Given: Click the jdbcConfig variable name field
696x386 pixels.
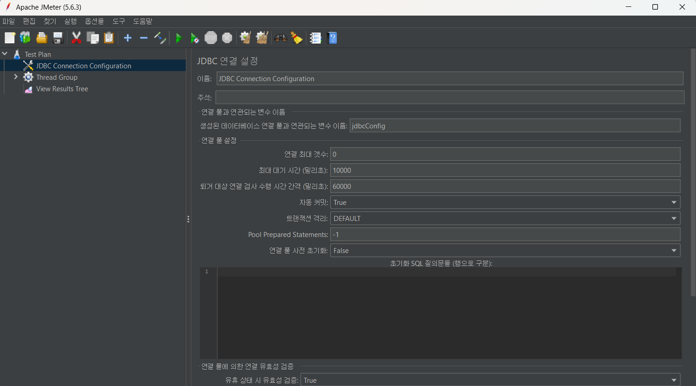Looking at the screenshot, I should tap(515, 126).
